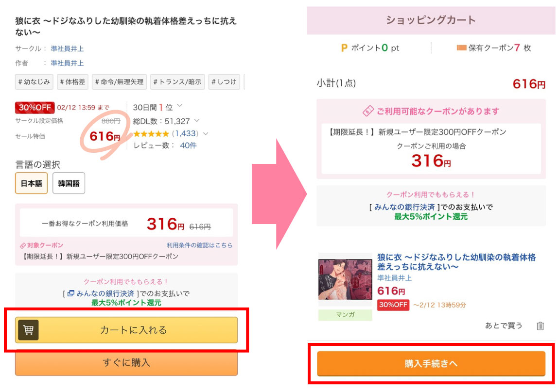Image resolution: width=559 pixels, height=388 pixels.
Task: Expand the 30日間 ranking chevron
Action: (x=179, y=106)
